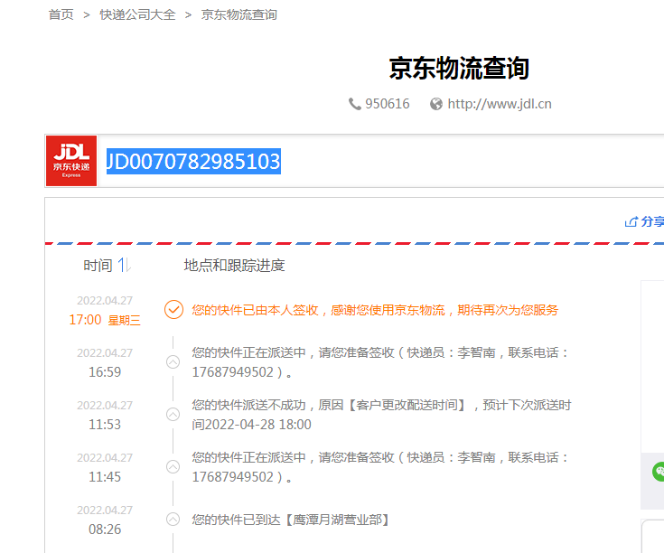Image resolution: width=664 pixels, height=553 pixels.
Task: Toggle the 时间 sort order arrow
Action: 124,266
